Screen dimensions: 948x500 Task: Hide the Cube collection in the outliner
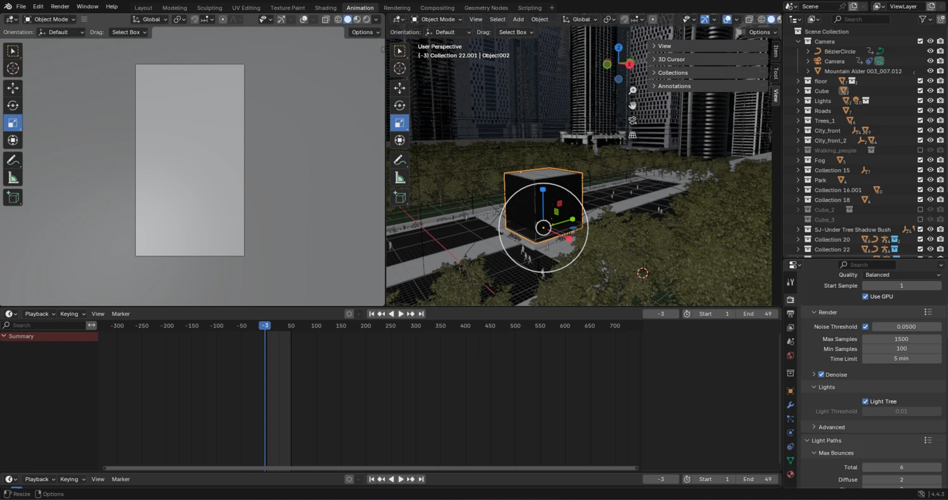pyautogui.click(x=929, y=90)
